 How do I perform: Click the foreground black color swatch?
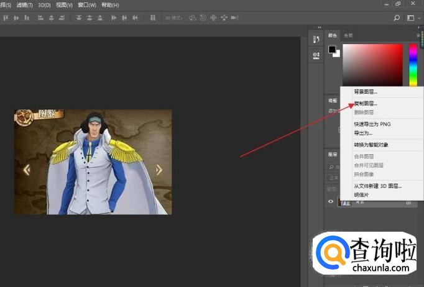tap(332, 50)
